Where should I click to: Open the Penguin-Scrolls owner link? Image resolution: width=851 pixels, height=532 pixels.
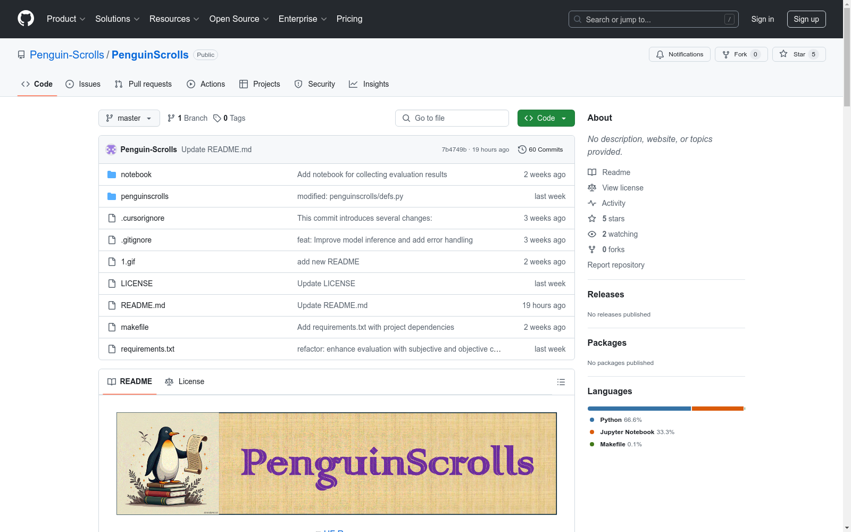[67, 55]
